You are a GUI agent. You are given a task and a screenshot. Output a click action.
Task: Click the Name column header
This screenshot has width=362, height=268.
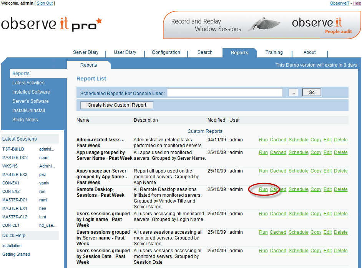click(83, 120)
